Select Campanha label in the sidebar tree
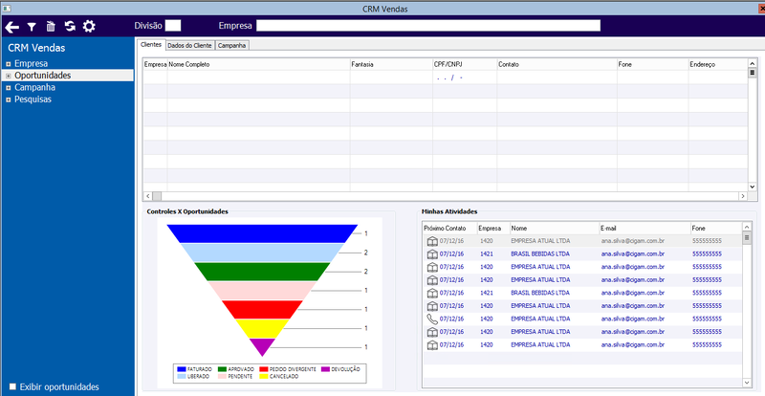 pos(34,87)
